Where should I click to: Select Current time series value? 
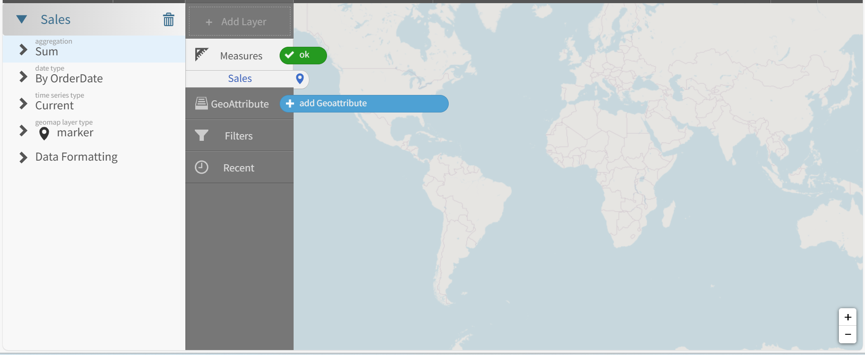(55, 106)
